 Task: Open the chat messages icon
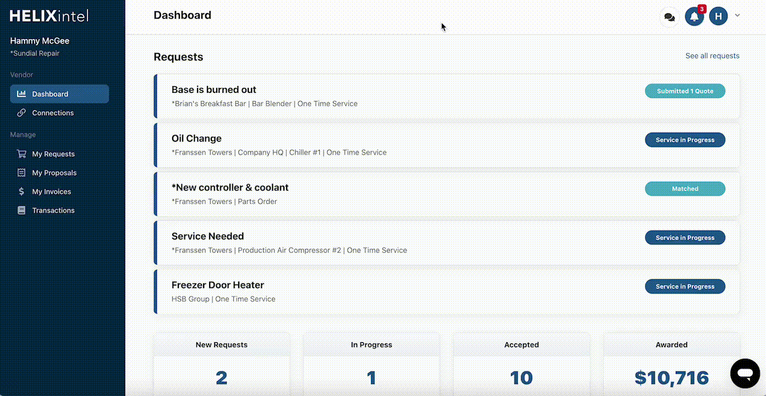(x=669, y=17)
